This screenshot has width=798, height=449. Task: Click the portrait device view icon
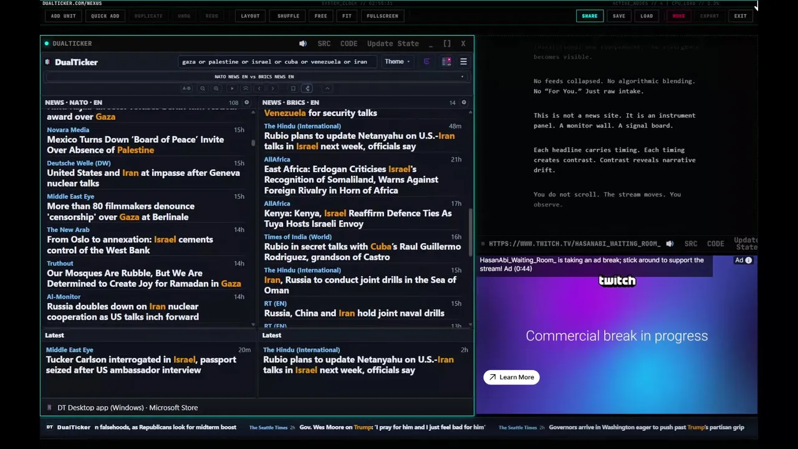click(293, 89)
